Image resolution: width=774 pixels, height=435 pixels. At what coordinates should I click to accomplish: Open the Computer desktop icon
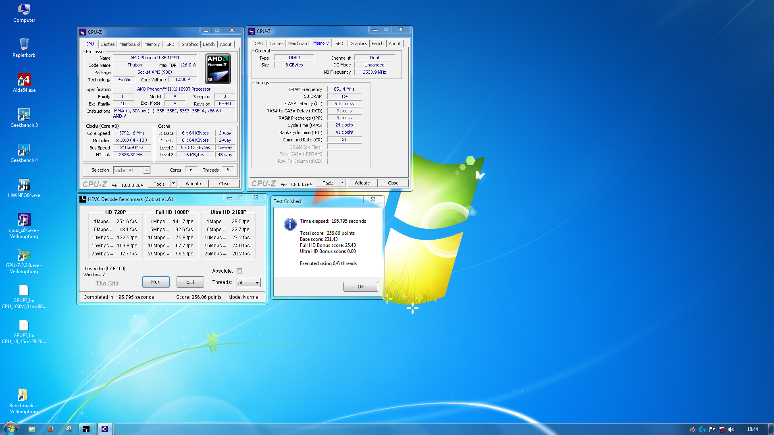(x=24, y=12)
